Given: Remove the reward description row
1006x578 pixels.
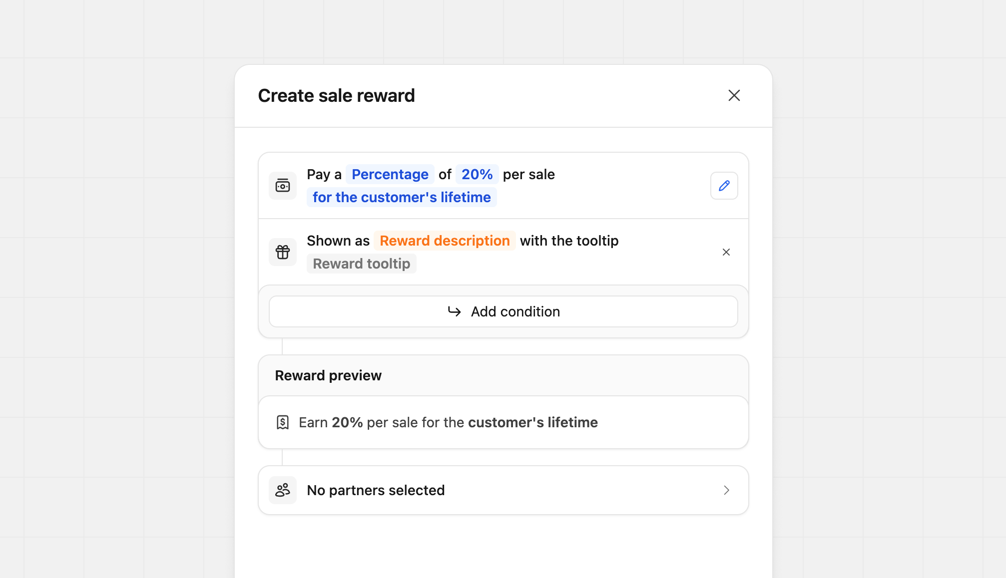Looking at the screenshot, I should [726, 252].
